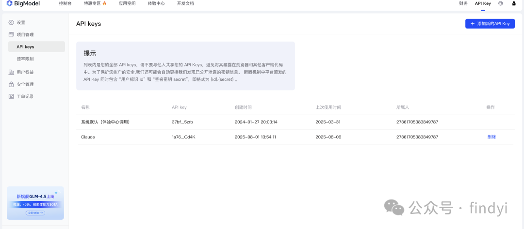This screenshot has height=229, width=524.
Task: Open the user profile icon
Action: tap(514, 3)
